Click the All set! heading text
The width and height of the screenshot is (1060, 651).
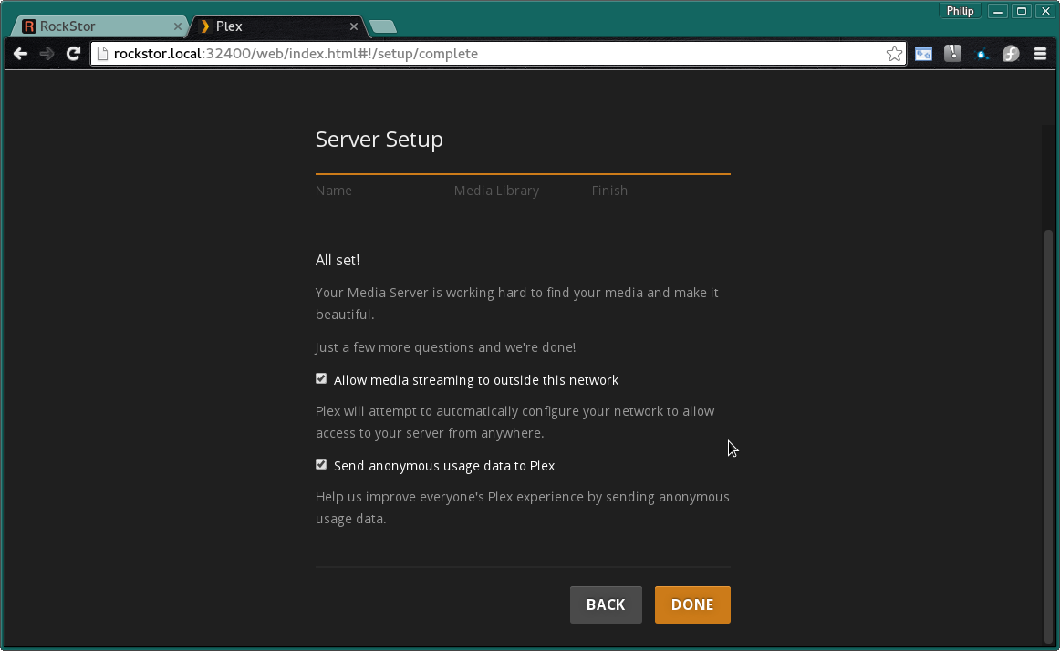338,260
